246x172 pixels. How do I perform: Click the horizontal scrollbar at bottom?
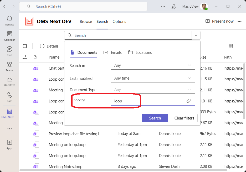123,170
